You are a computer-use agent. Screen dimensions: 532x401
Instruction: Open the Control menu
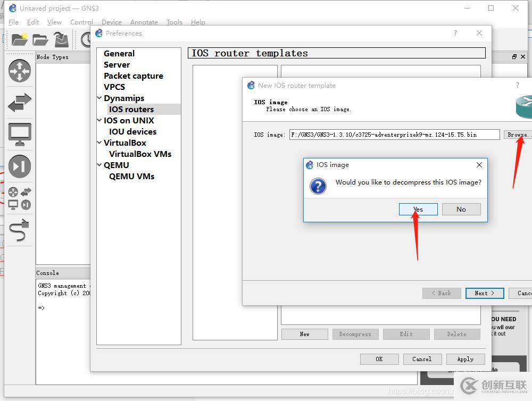[81, 22]
